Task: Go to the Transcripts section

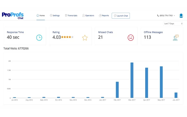Action: pos(71,16)
